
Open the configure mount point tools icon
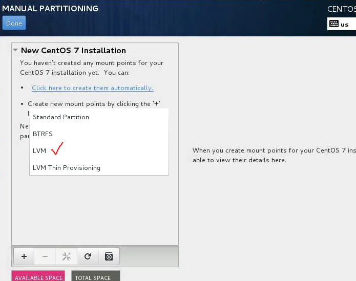coord(66,256)
